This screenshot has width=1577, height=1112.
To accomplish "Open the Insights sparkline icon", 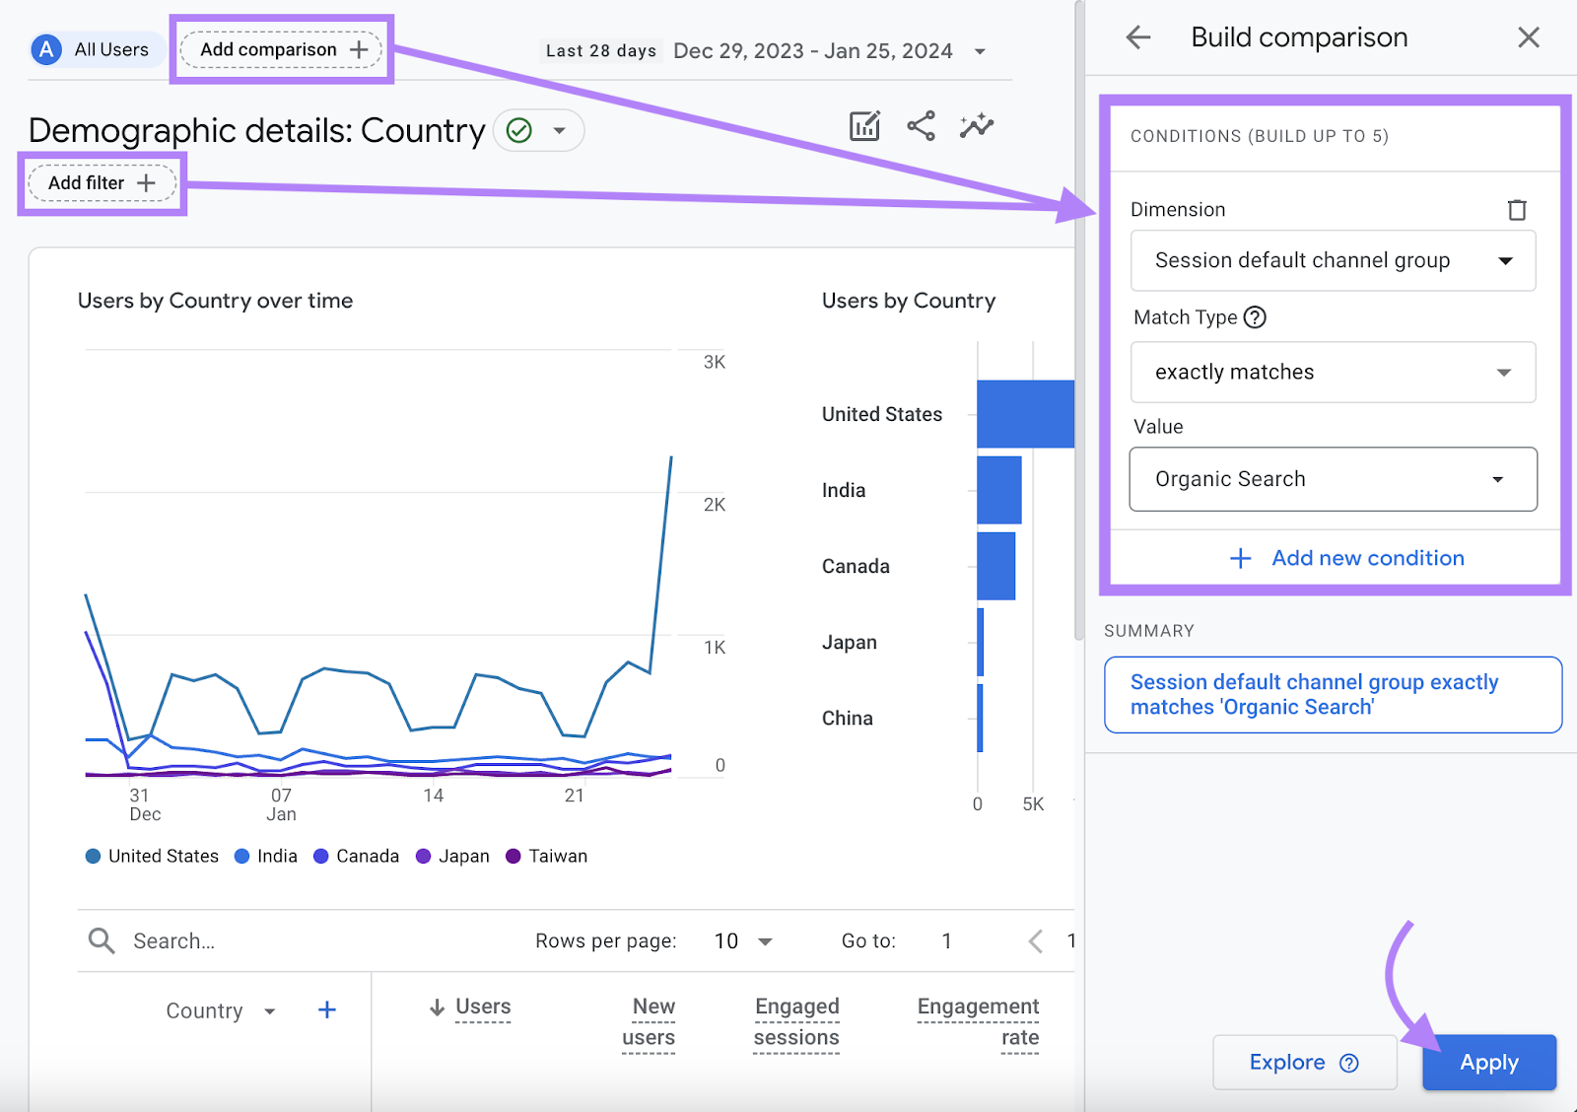I will [x=977, y=126].
